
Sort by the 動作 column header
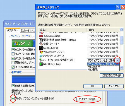pyautogui.click(x=103, y=30)
